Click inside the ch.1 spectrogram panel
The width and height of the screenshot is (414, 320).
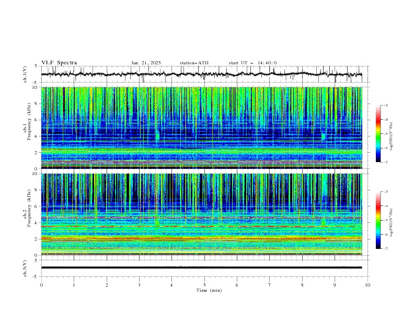(201, 128)
